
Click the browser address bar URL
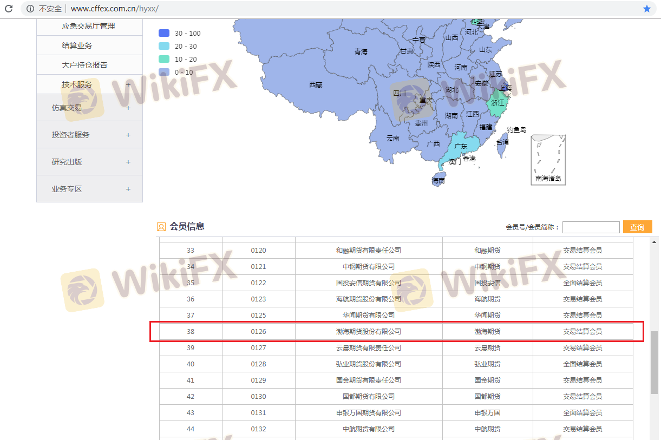point(115,9)
